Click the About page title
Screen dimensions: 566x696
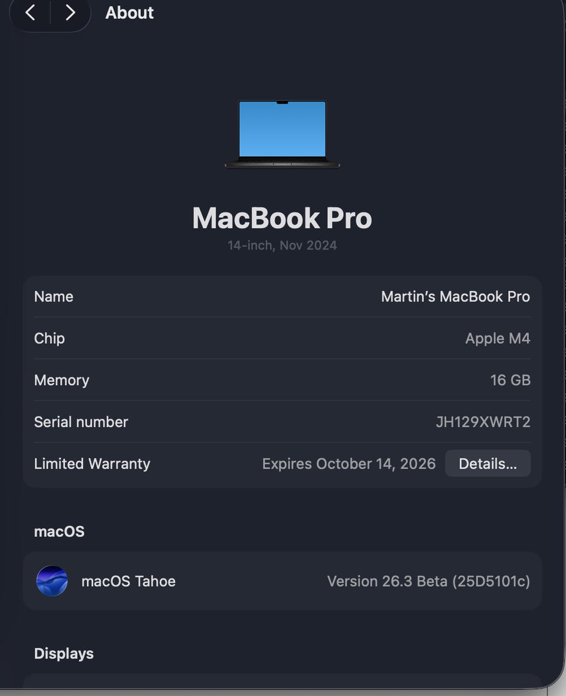[130, 13]
